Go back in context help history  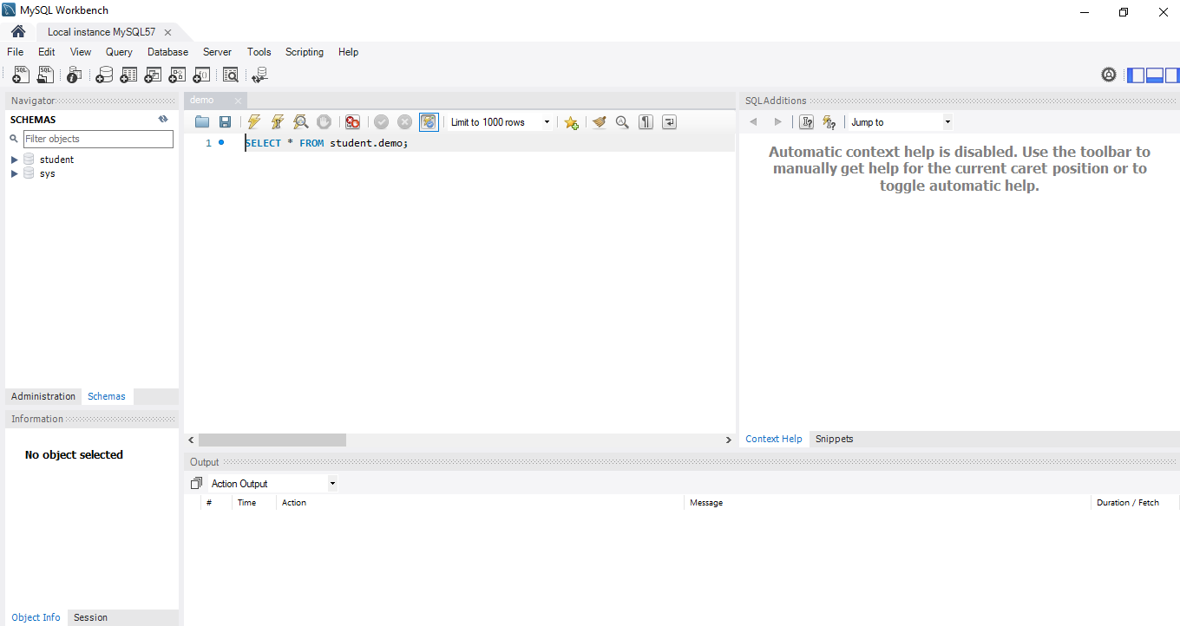(753, 122)
